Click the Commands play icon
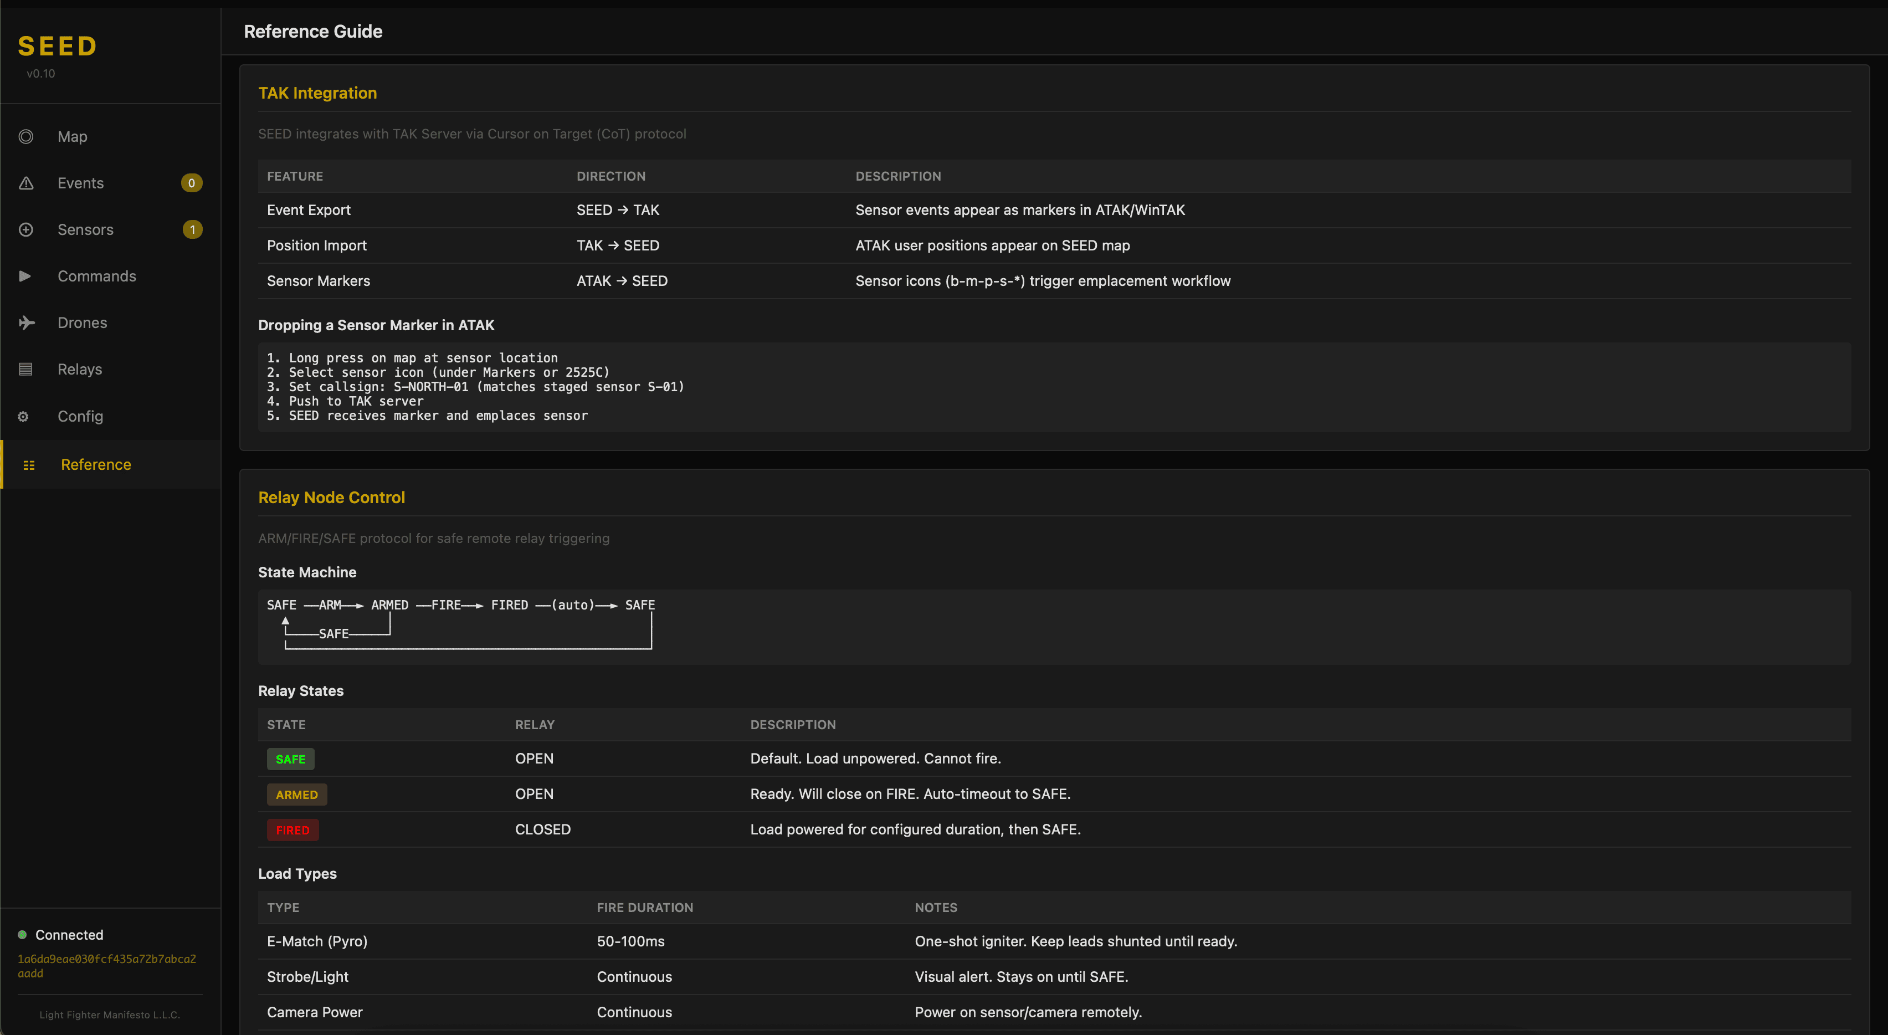 point(27,275)
